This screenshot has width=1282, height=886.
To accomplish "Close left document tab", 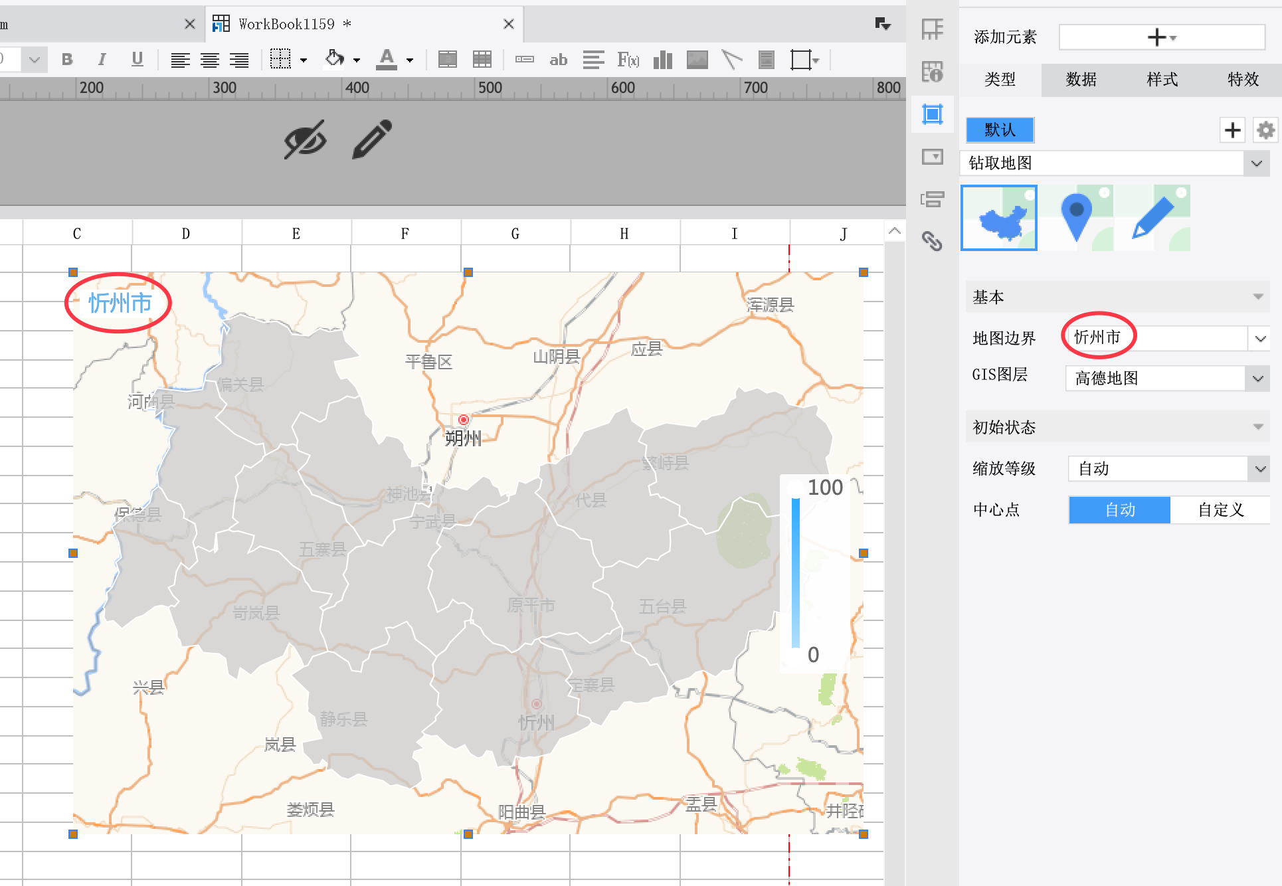I will click(x=189, y=24).
